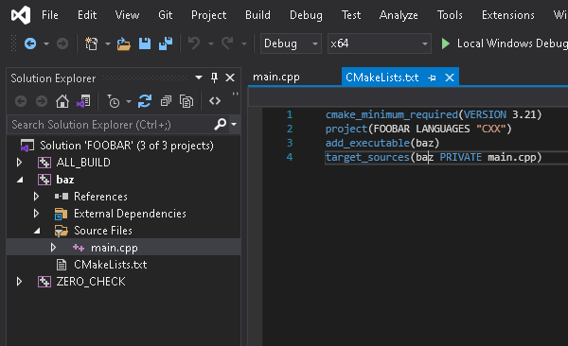This screenshot has height=346, width=568.
Task: Open the search options dropdown arrow
Action: point(234,124)
